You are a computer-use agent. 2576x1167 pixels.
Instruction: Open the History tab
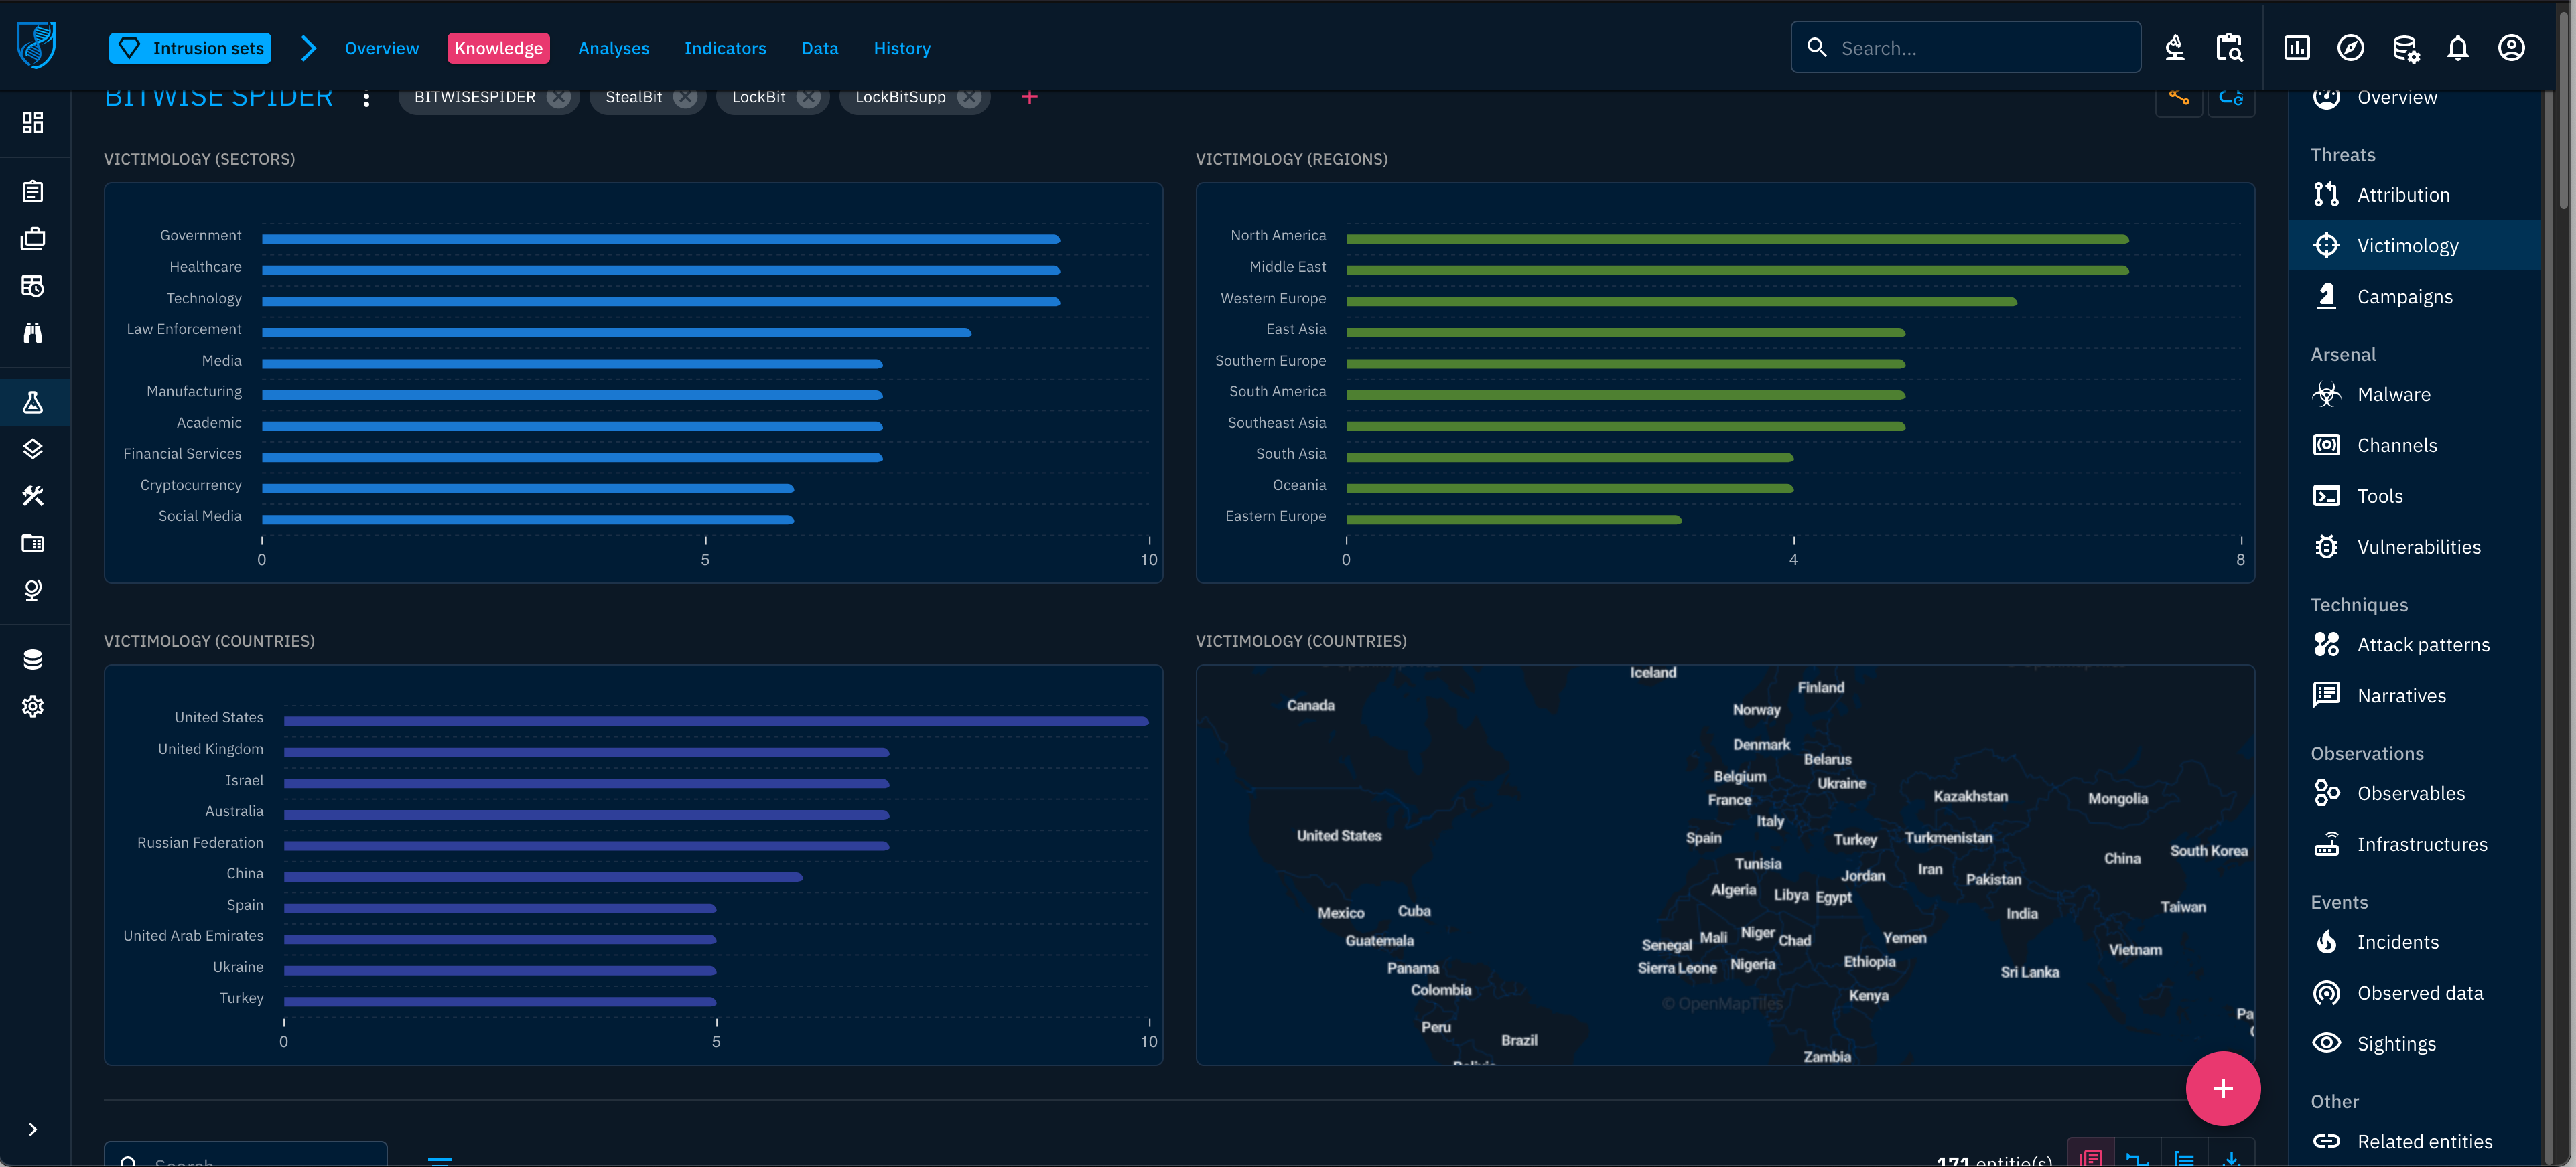(901, 47)
